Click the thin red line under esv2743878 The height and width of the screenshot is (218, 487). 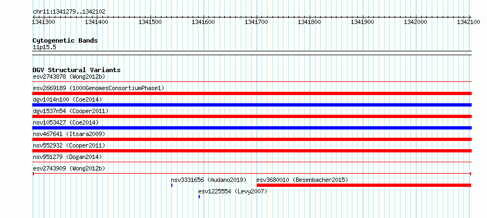click(252, 82)
